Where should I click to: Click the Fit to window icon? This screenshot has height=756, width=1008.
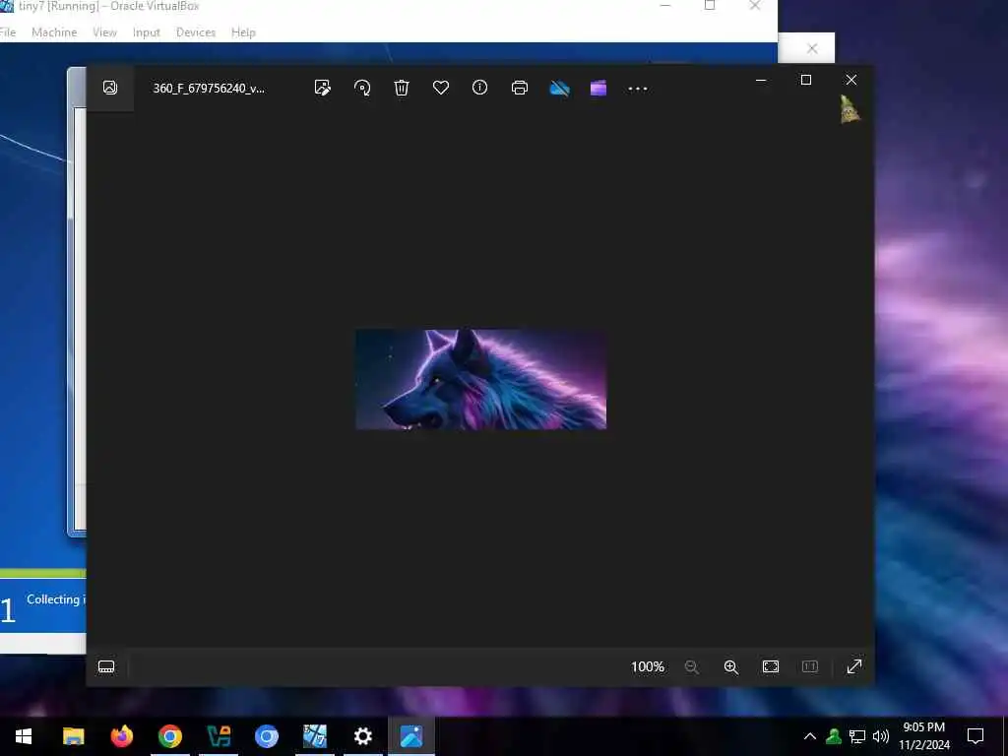click(771, 666)
